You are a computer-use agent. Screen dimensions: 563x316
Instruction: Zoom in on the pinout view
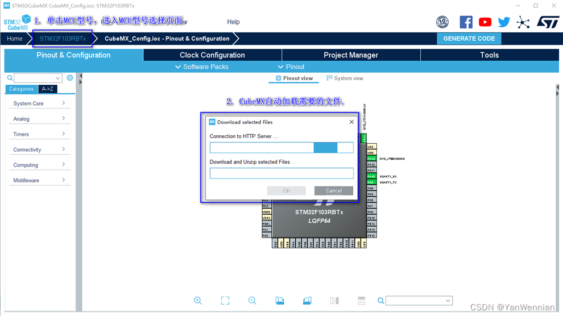[x=197, y=301]
